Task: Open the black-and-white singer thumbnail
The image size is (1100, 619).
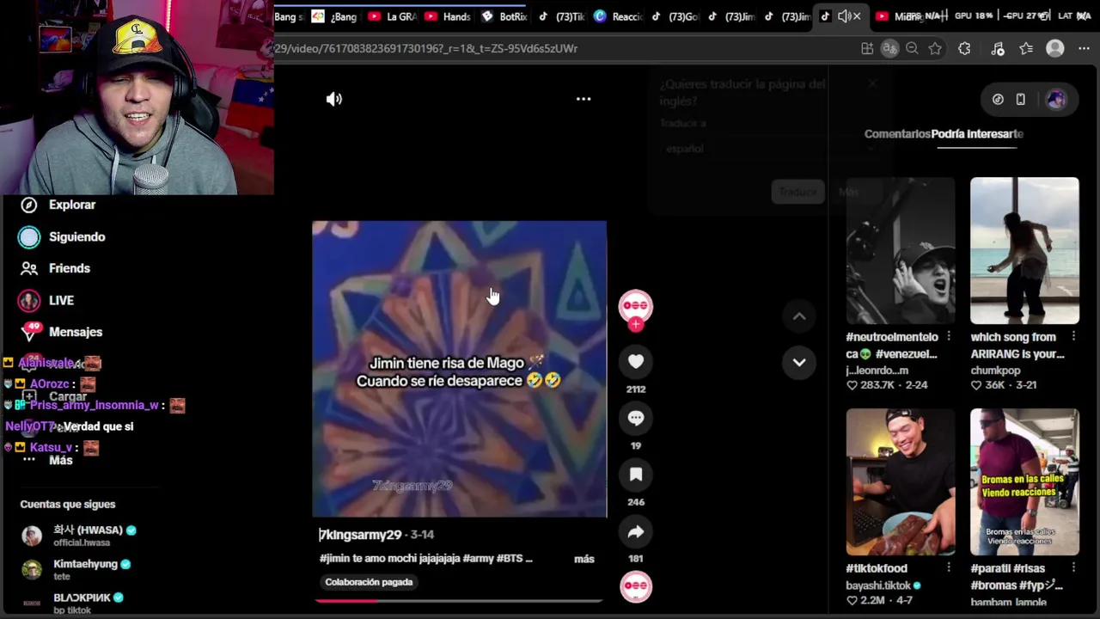Action: 900,250
